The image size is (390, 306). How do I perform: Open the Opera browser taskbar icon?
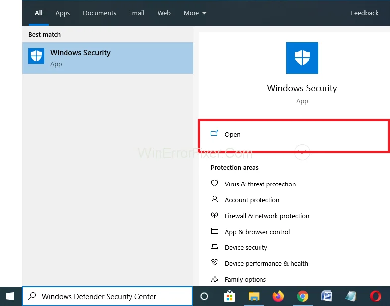coord(376,296)
